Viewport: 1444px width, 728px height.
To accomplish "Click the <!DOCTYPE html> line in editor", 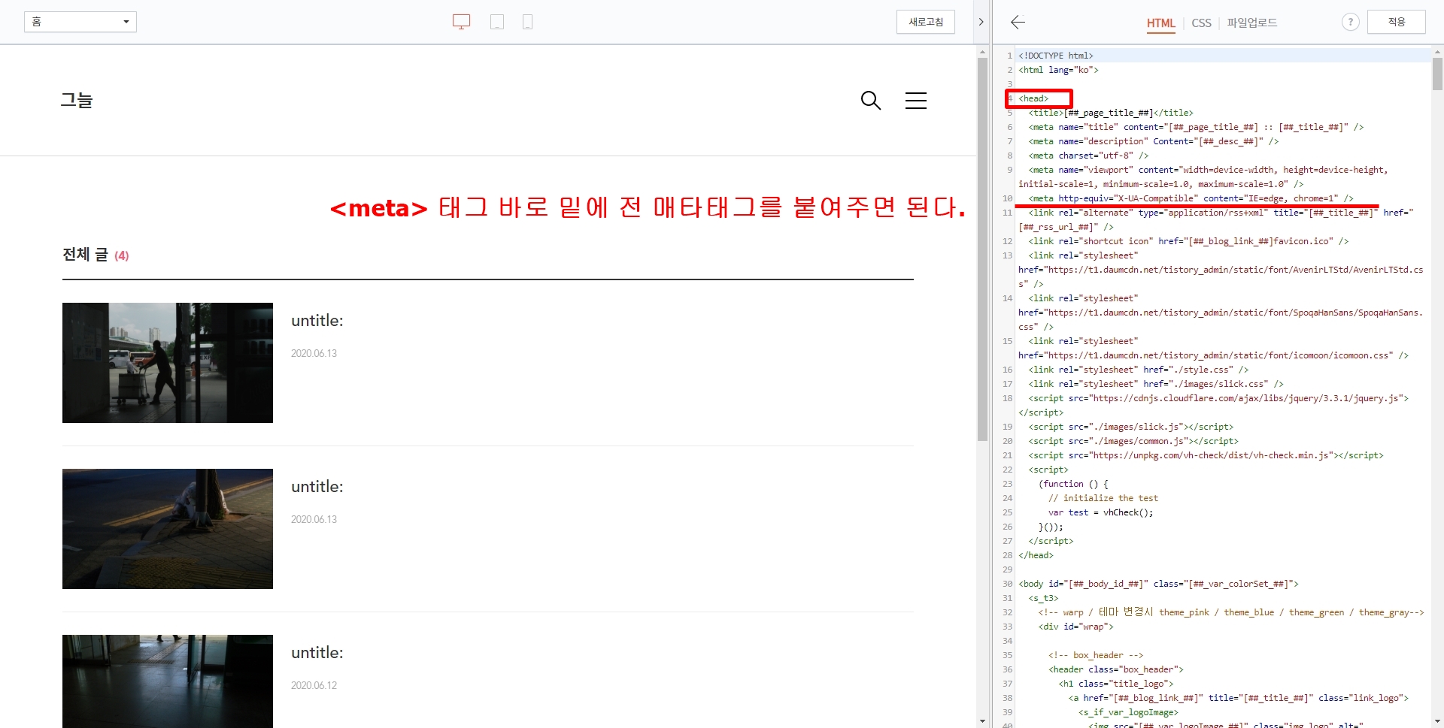I will point(1056,56).
